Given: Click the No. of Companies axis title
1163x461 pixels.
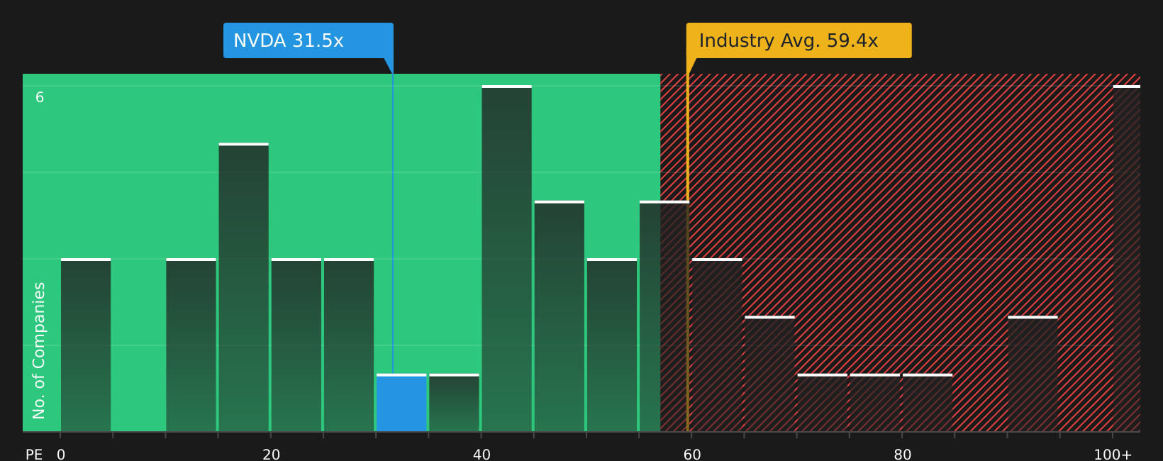Looking at the screenshot, I should [39, 350].
